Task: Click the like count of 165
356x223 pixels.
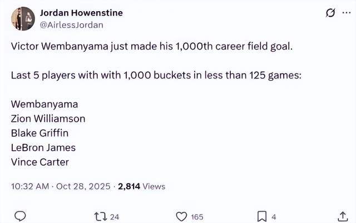Action: (197, 217)
